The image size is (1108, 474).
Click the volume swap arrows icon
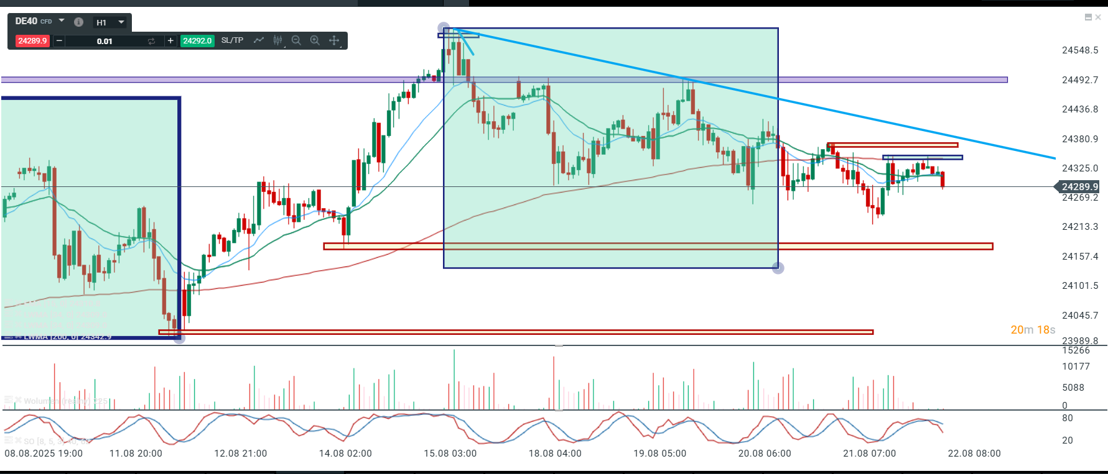(x=151, y=41)
